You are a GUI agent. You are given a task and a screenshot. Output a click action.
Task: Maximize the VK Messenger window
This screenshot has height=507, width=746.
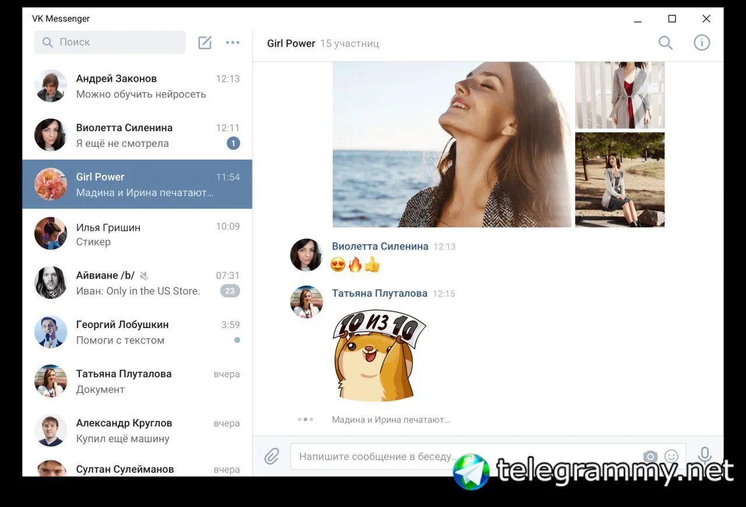(672, 19)
